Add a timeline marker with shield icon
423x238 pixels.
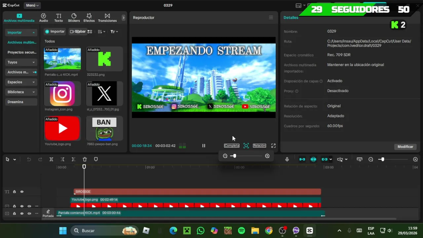(x=96, y=159)
